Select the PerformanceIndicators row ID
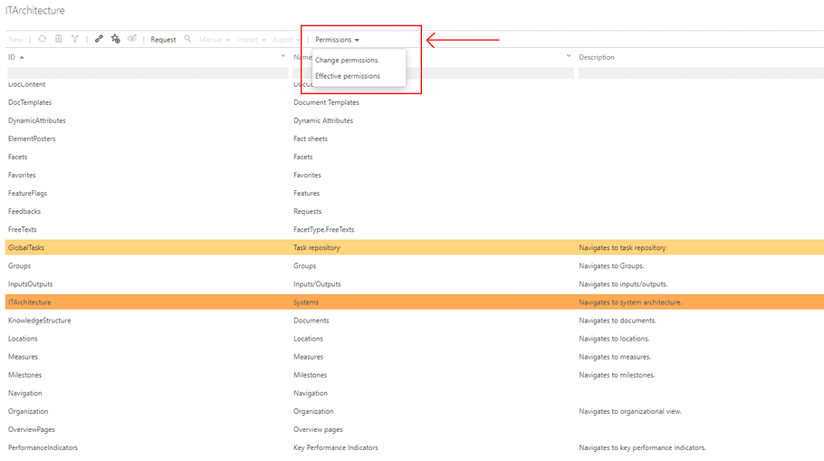Image resolution: width=824 pixels, height=461 pixels. tap(43, 447)
